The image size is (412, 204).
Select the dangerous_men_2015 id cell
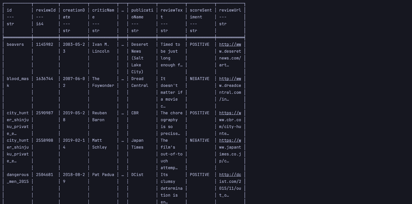(x=18, y=178)
